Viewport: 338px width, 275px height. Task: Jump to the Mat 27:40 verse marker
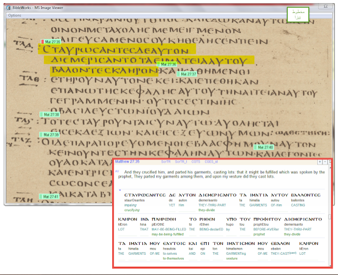[x=264, y=147]
